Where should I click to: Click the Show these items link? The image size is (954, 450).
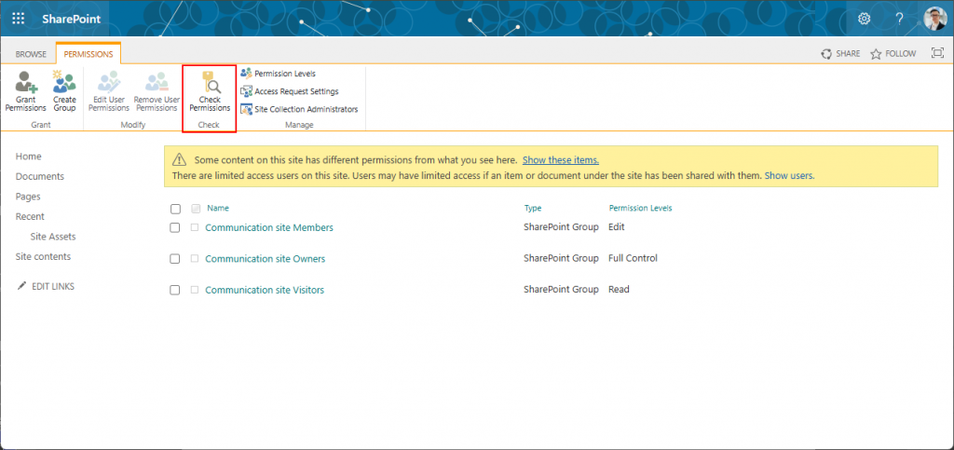point(560,160)
